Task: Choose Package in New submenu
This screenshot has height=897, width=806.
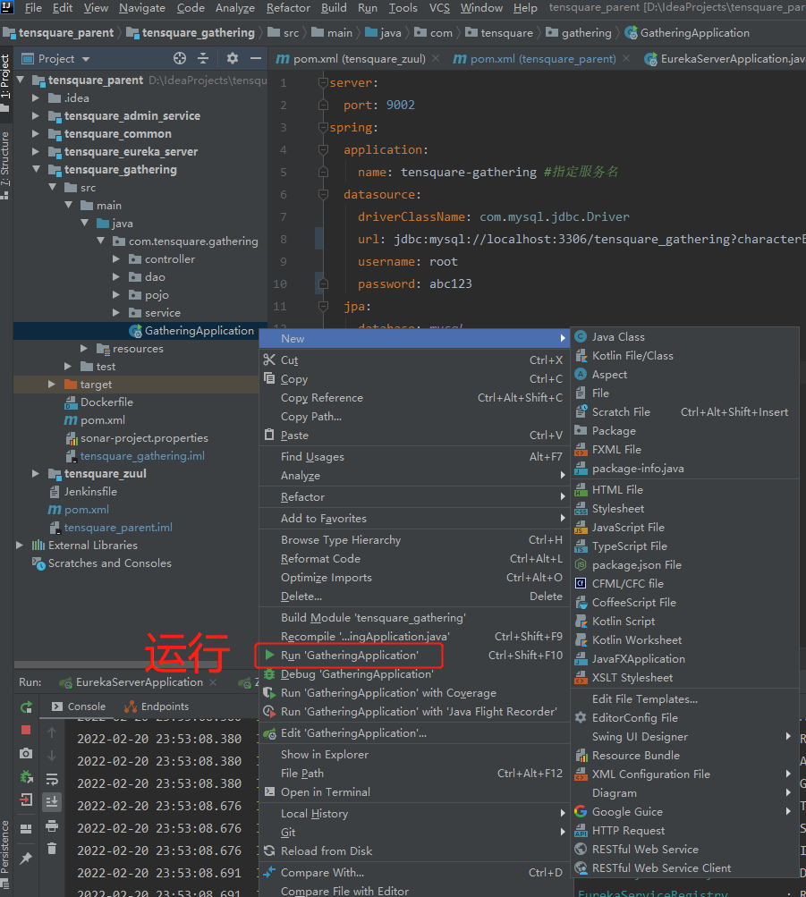Action: pos(684,431)
